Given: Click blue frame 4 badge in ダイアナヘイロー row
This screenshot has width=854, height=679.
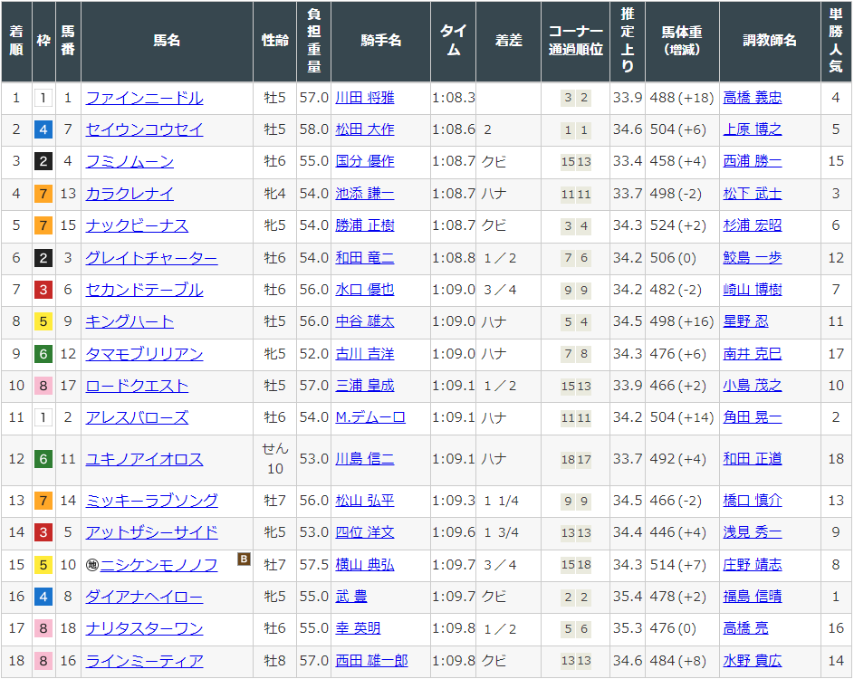Looking at the screenshot, I should point(43,597).
